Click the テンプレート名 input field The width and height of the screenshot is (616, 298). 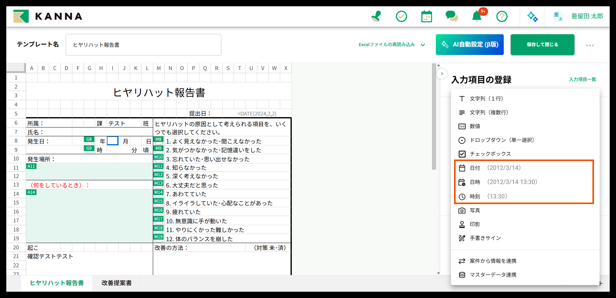point(143,45)
